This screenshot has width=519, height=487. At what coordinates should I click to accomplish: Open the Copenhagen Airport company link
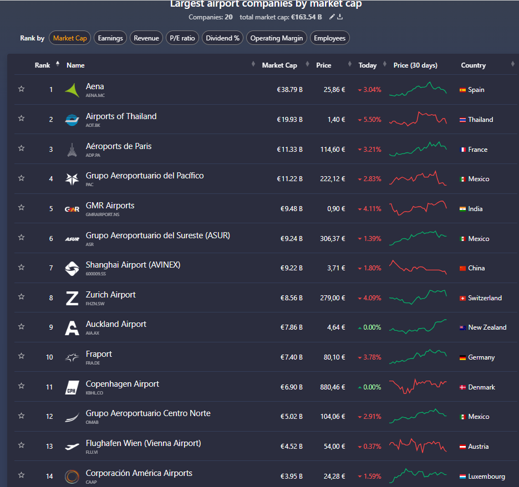pyautogui.click(x=122, y=384)
